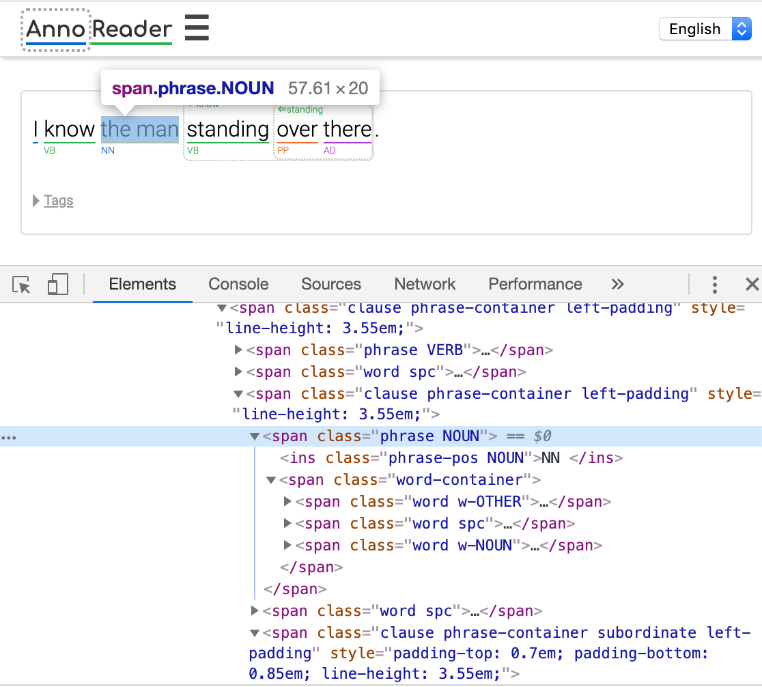This screenshot has width=762, height=687.
Task: Click the ellipsis beside selected element row
Action: click(x=9, y=437)
